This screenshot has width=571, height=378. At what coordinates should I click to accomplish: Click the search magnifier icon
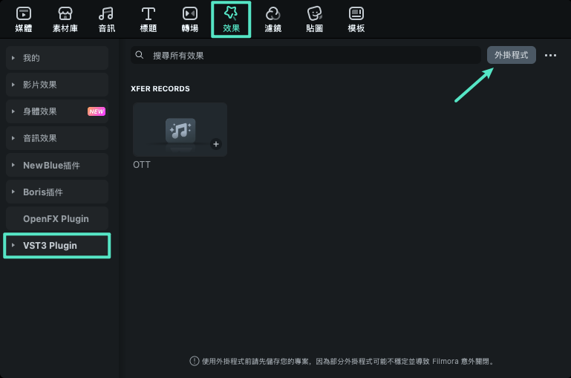pyautogui.click(x=139, y=55)
